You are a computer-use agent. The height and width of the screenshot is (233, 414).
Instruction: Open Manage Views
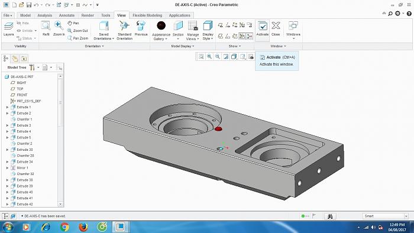point(193,31)
